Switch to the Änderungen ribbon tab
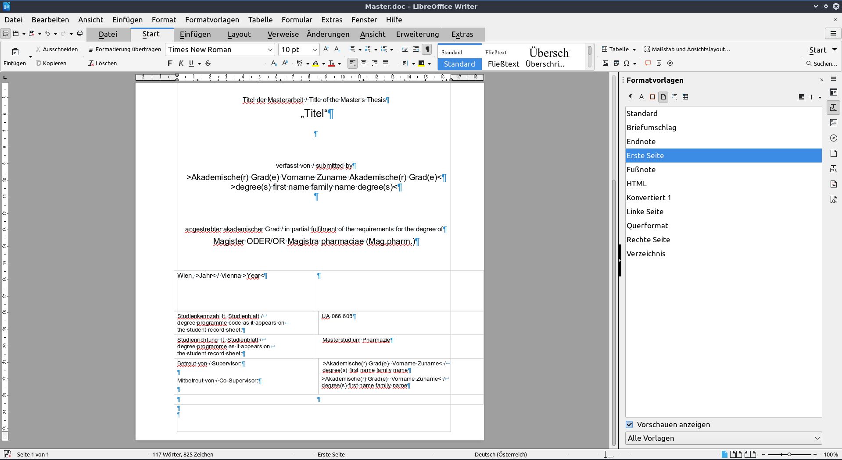This screenshot has width=842, height=460. click(x=328, y=34)
